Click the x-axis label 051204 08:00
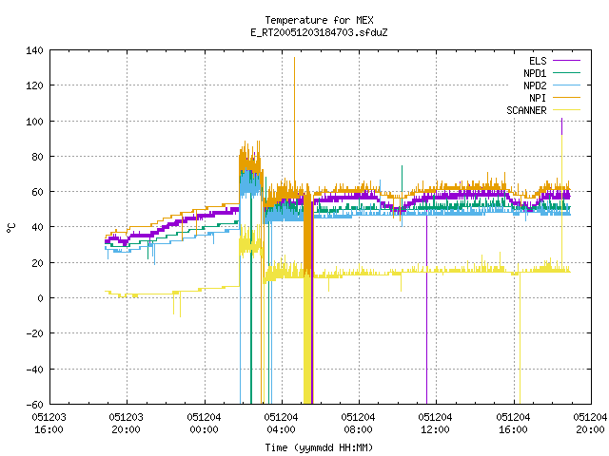The image size is (609, 456). coord(358,424)
